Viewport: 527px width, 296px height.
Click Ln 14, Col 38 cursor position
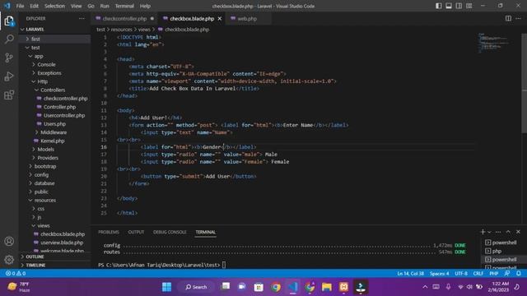pos(410,273)
